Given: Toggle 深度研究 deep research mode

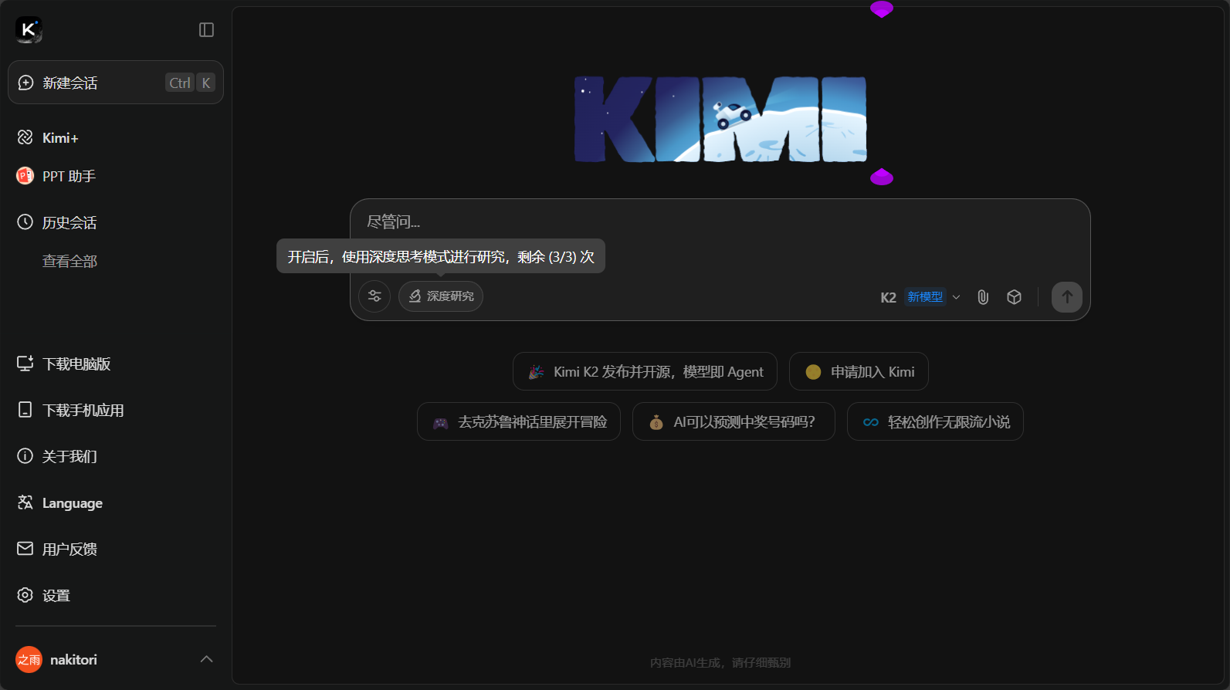Looking at the screenshot, I should click(441, 296).
